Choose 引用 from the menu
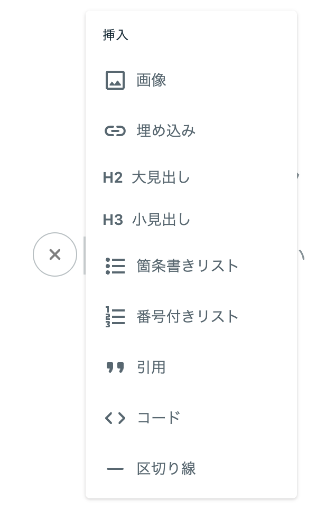The height and width of the screenshot is (529, 316). pos(191,367)
